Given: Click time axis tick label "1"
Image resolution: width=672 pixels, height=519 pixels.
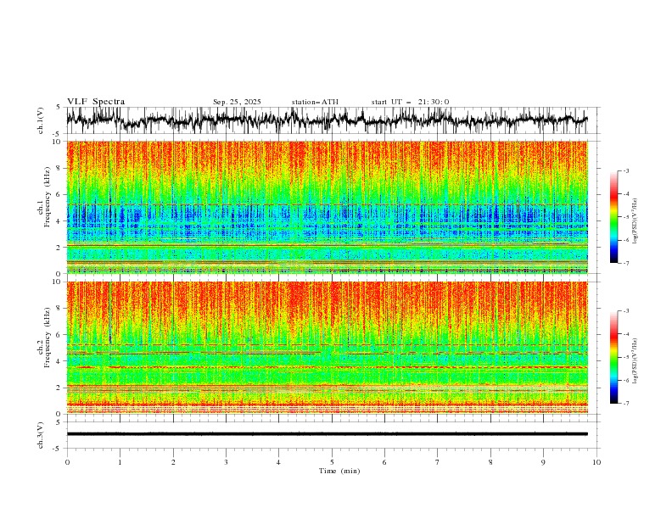Looking at the screenshot, I should (x=120, y=462).
